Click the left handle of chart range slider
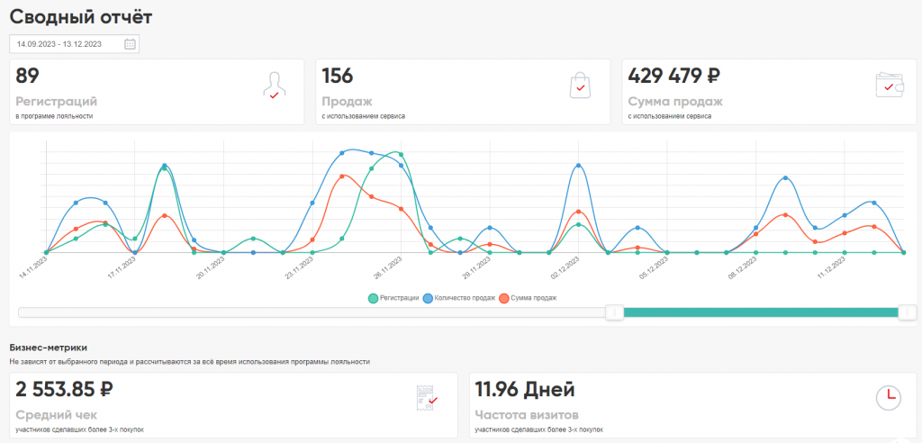The image size is (922, 443). click(x=614, y=312)
